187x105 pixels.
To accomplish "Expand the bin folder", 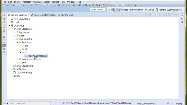I will (20, 46).
